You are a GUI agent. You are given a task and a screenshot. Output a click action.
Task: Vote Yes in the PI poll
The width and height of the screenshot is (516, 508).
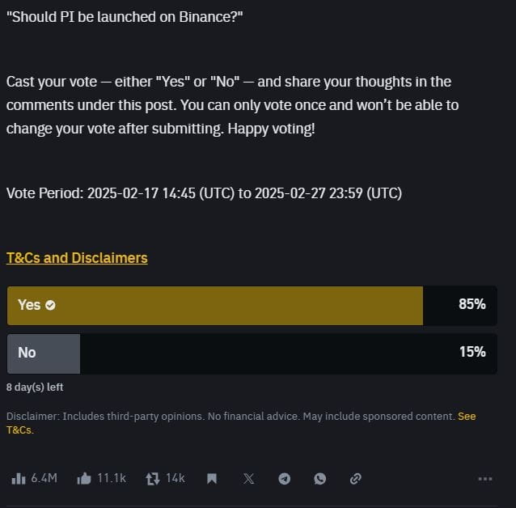tap(29, 305)
